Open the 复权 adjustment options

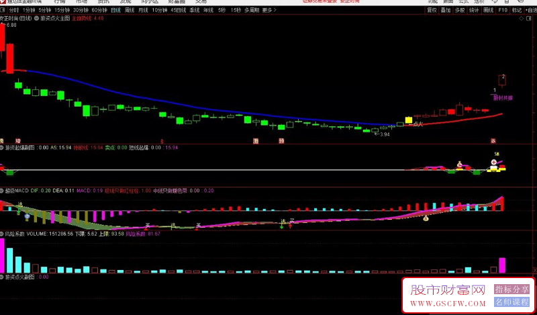pos(432,10)
